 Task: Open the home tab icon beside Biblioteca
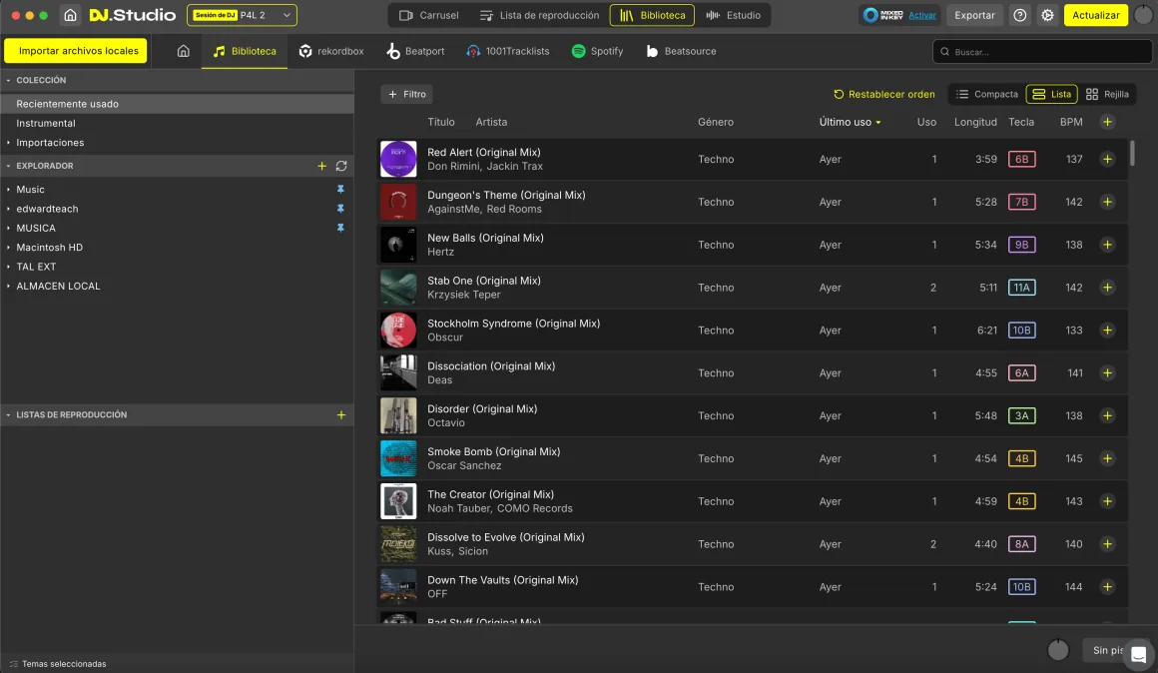click(x=183, y=51)
